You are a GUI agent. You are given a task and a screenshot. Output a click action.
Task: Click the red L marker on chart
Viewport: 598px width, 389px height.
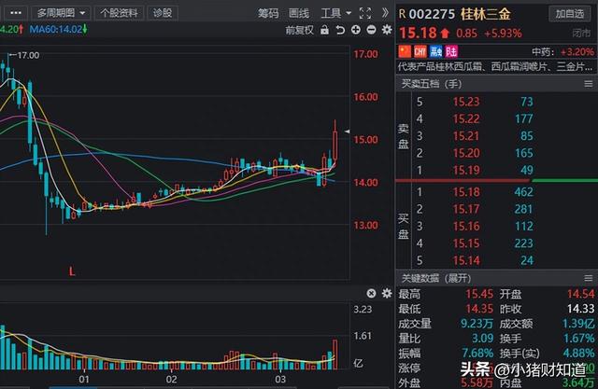click(72, 271)
